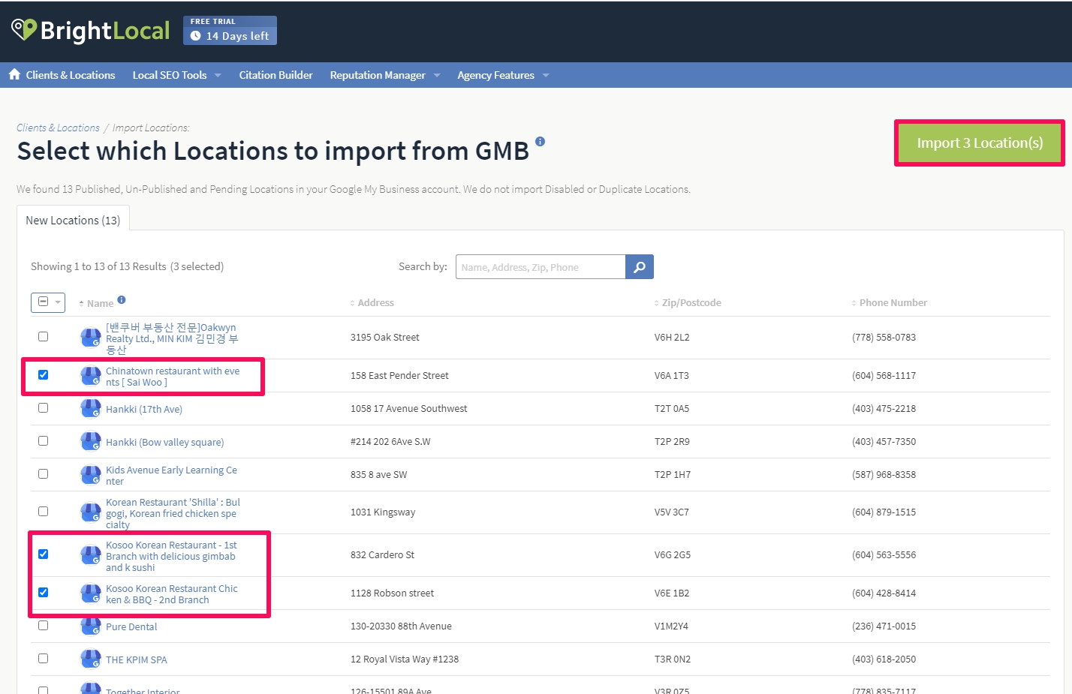This screenshot has width=1072, height=694.
Task: Click GMB store icon for Kosoo 1st Branch
Action: click(x=91, y=555)
